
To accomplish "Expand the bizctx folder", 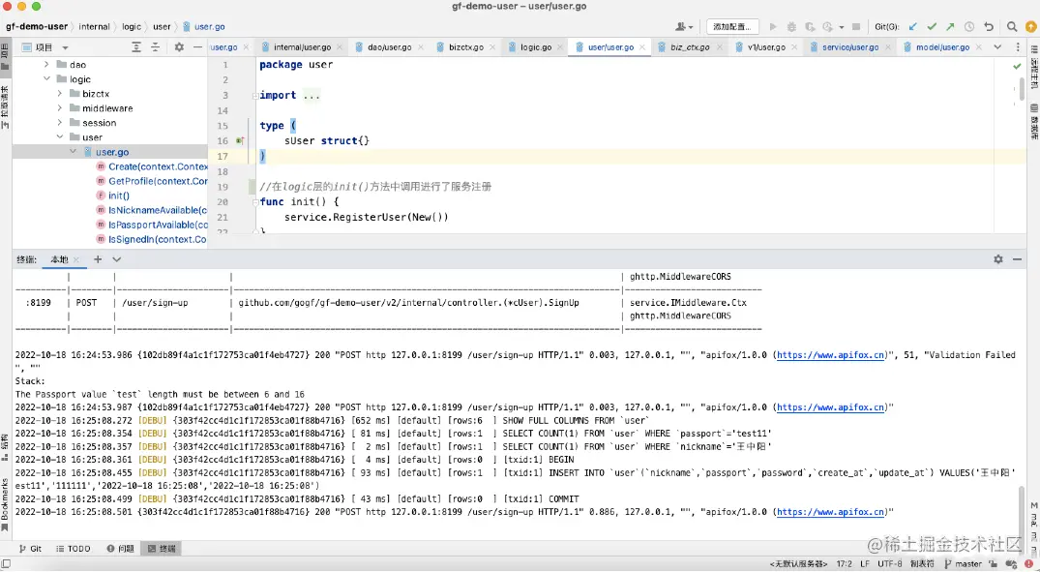I will pos(60,94).
